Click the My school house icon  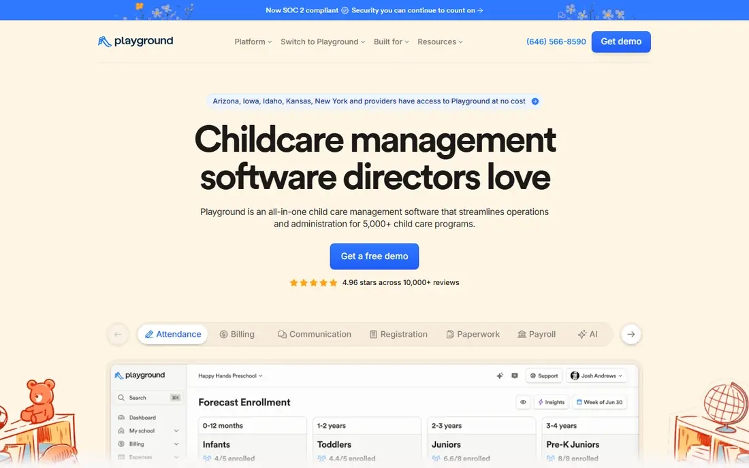121,431
